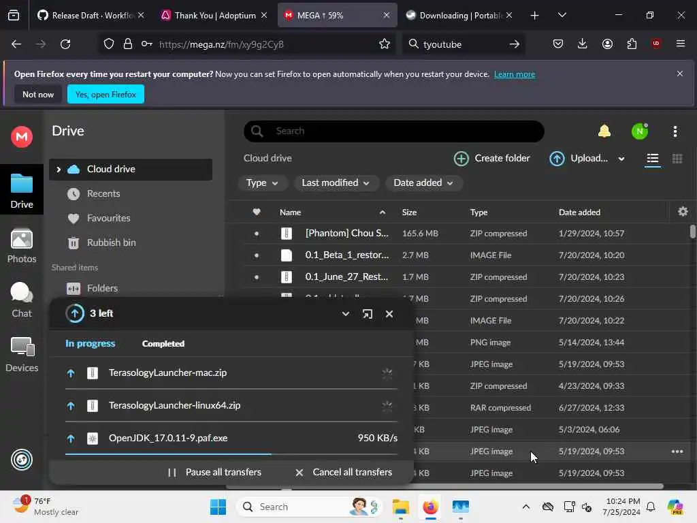This screenshot has width=697, height=523.
Task: Click OpenJDK_17.0.11-9.paf.exe upload progress bar
Action: 231,454
